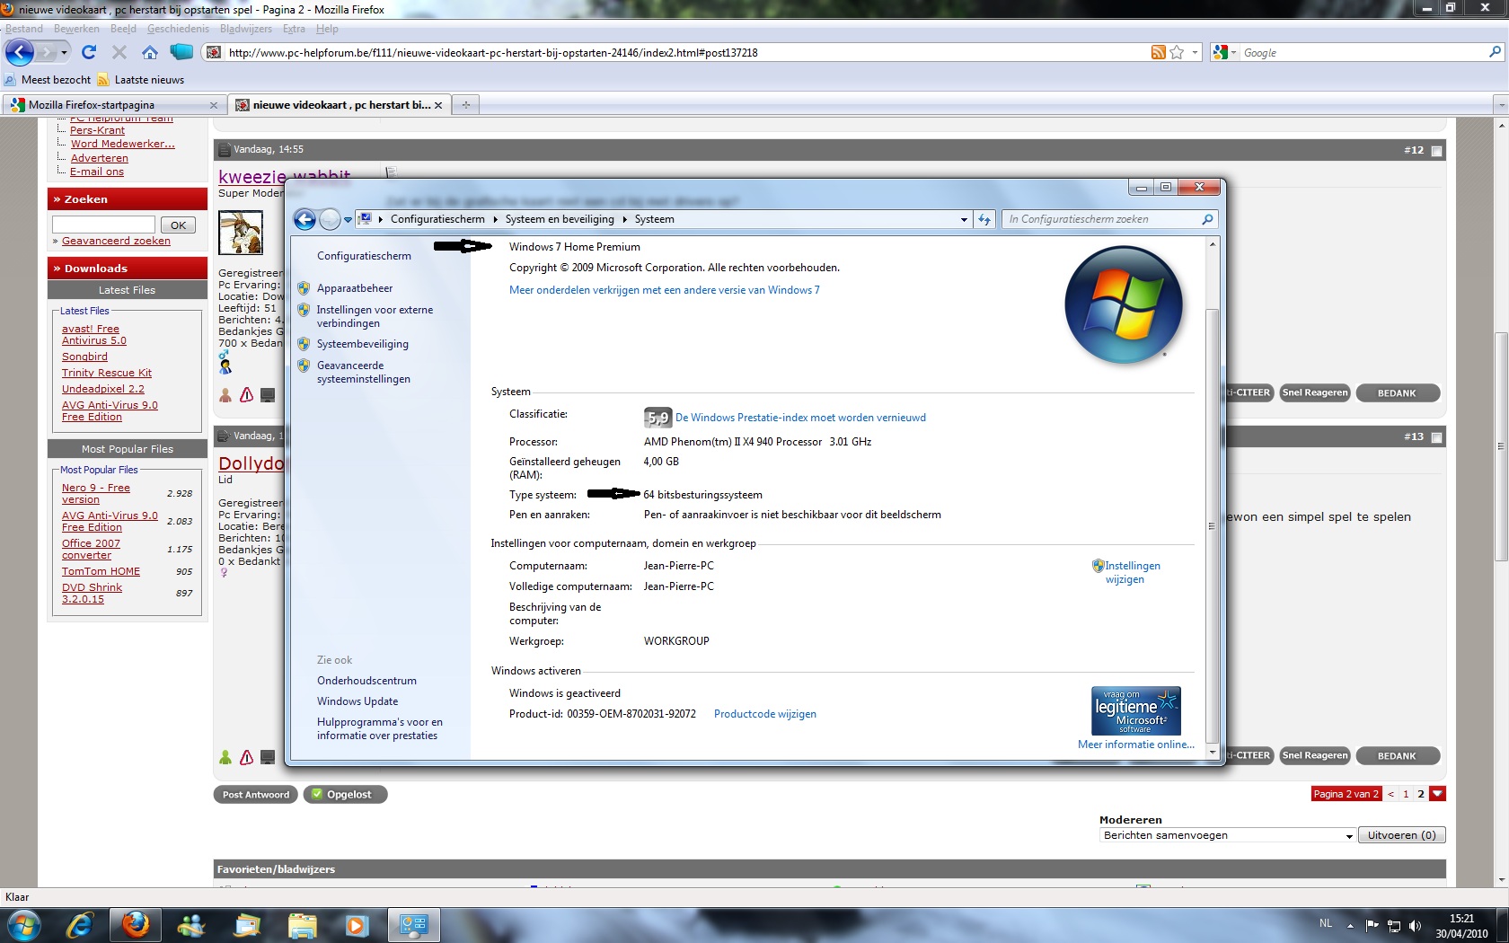Open the Windows Start menu
The image size is (1509, 943).
22,925
